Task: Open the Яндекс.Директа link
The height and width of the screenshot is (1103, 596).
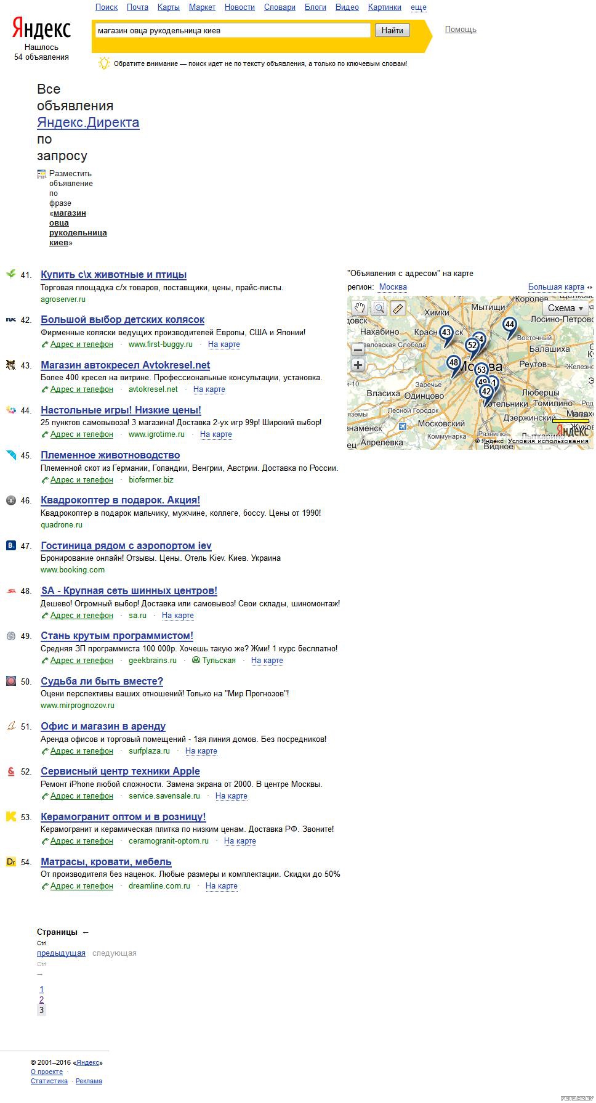Action: click(x=88, y=123)
